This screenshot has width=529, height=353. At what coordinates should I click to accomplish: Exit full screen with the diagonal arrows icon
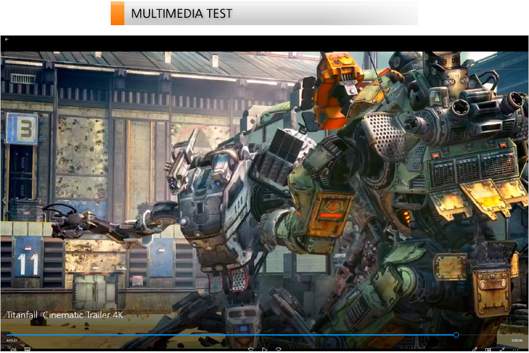(x=502, y=350)
